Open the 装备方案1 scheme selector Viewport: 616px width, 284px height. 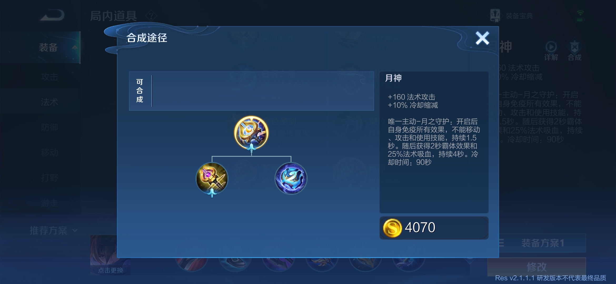(542, 243)
